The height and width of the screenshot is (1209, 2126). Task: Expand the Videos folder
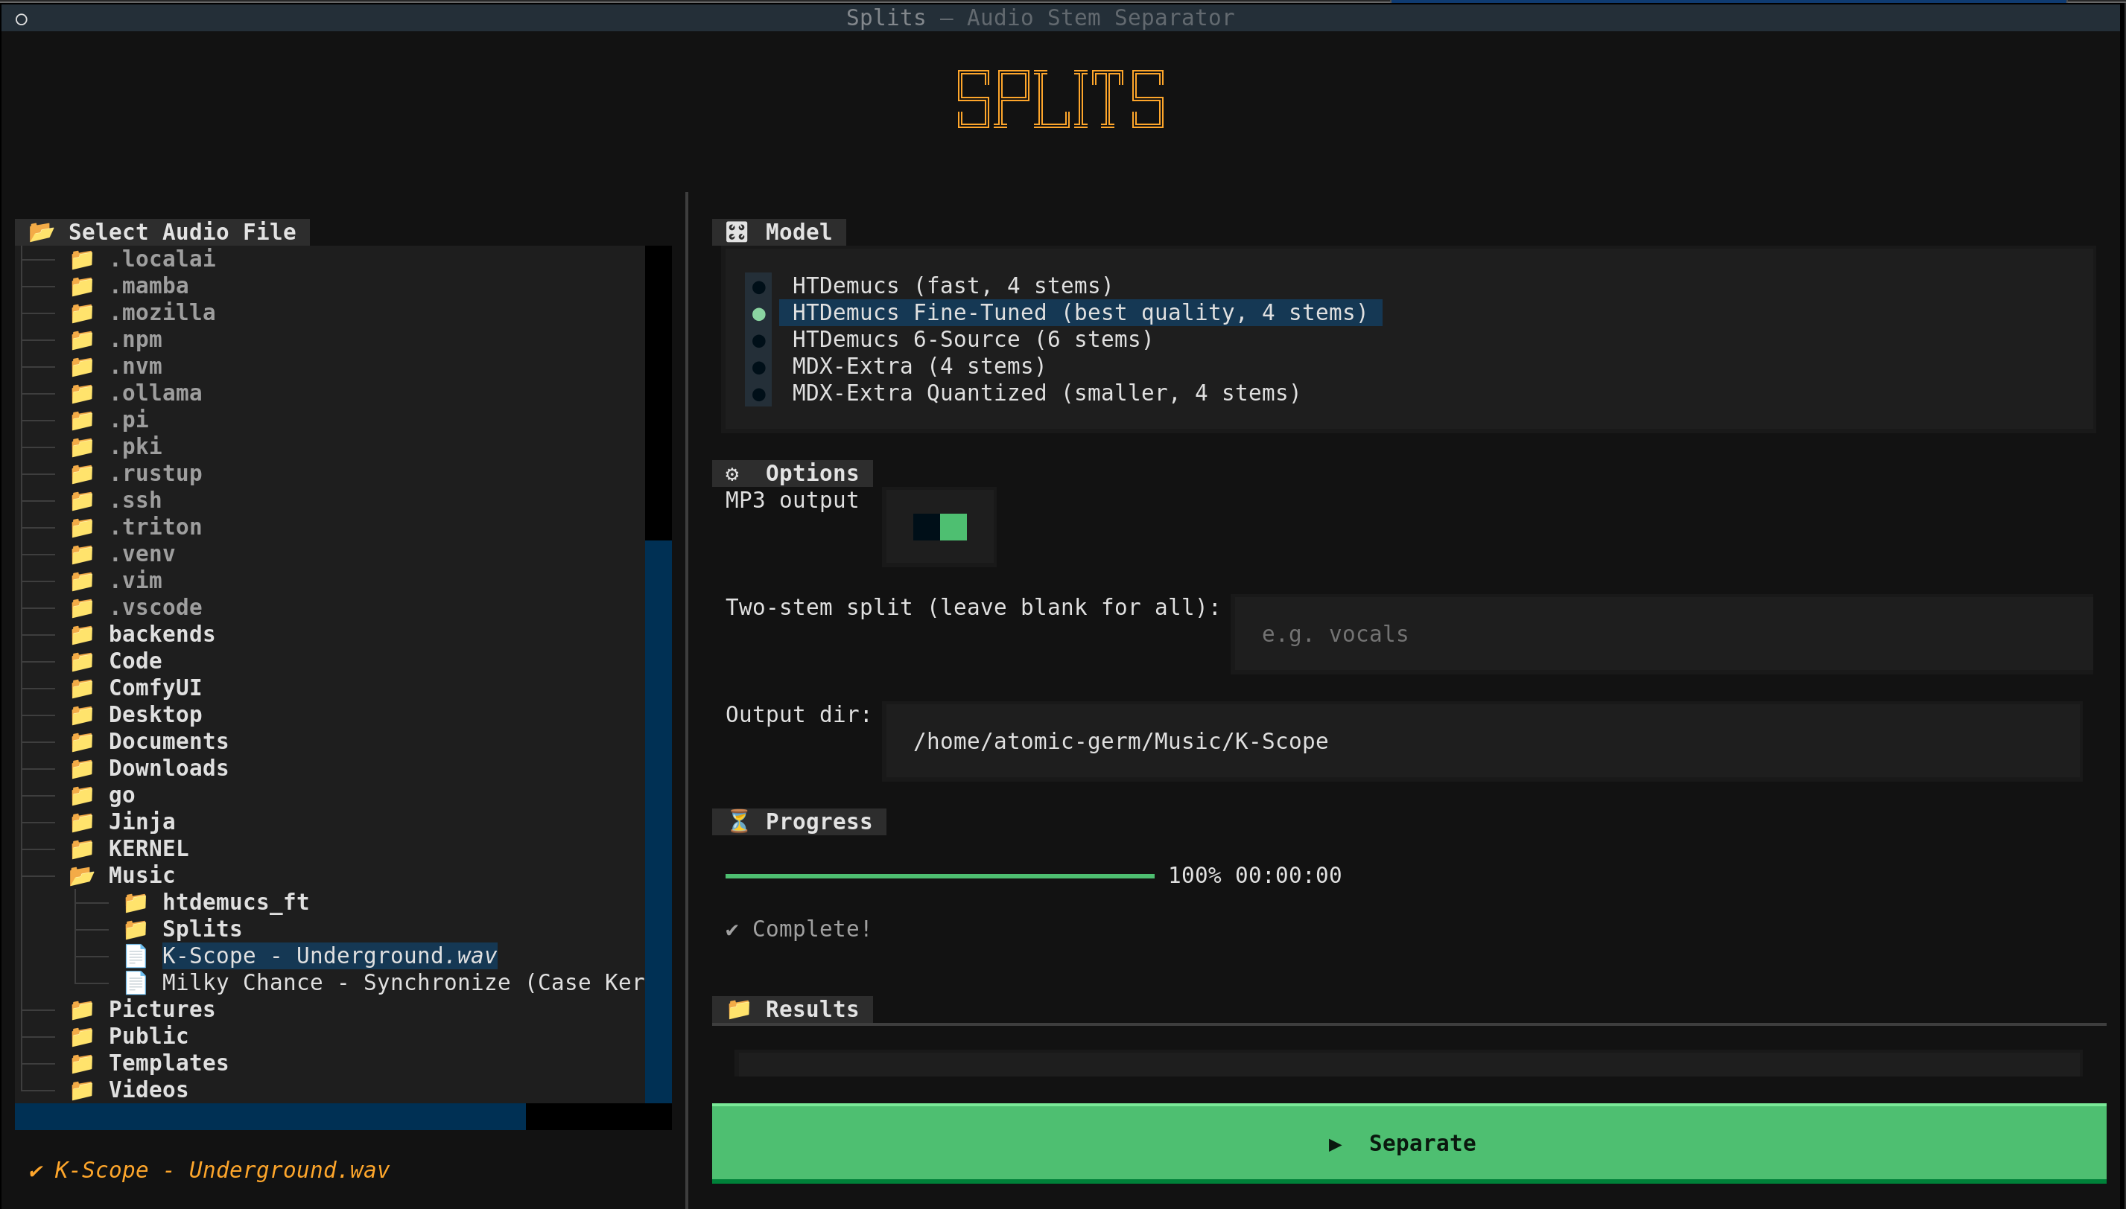pyautogui.click(x=148, y=1089)
